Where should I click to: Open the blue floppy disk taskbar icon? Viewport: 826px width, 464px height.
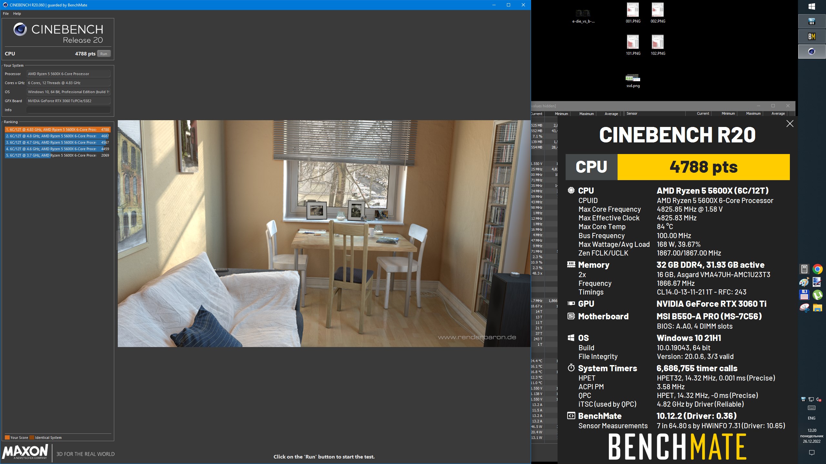[x=804, y=295]
